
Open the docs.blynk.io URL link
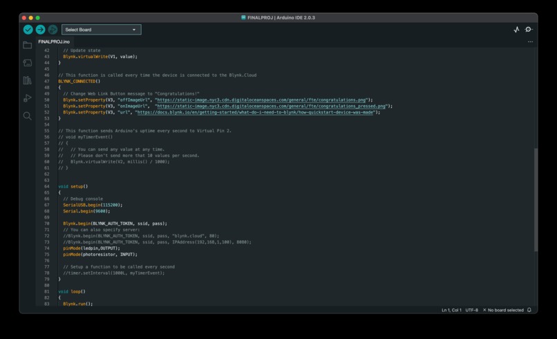click(x=255, y=112)
